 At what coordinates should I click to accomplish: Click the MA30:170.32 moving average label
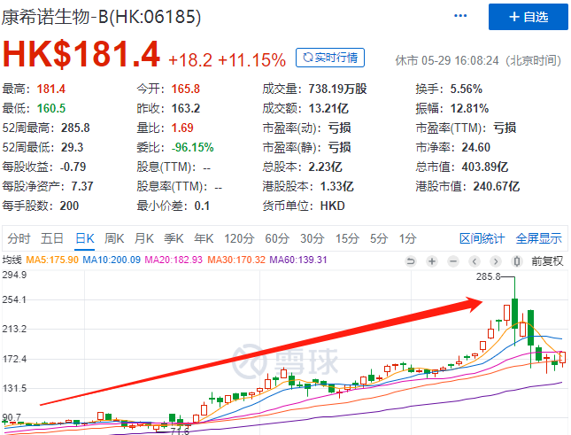click(236, 260)
